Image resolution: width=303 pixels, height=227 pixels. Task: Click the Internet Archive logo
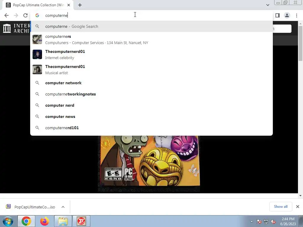click(17, 28)
